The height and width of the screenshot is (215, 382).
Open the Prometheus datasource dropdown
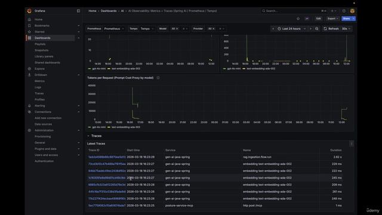(114, 29)
